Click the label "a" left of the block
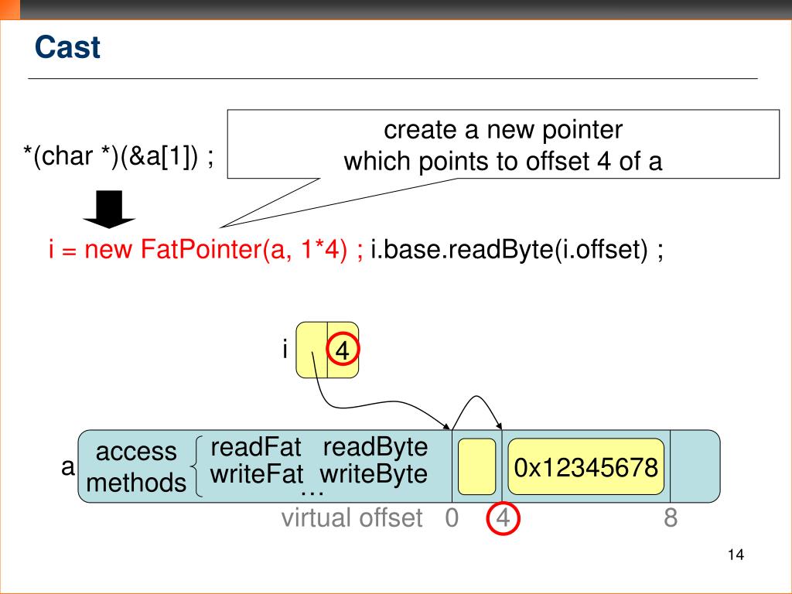792x594 pixels. (x=68, y=466)
